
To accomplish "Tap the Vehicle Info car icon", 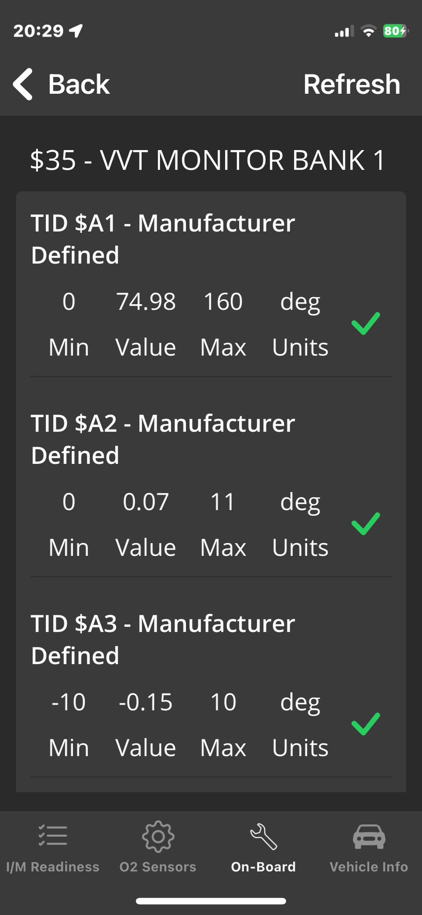I will [369, 836].
